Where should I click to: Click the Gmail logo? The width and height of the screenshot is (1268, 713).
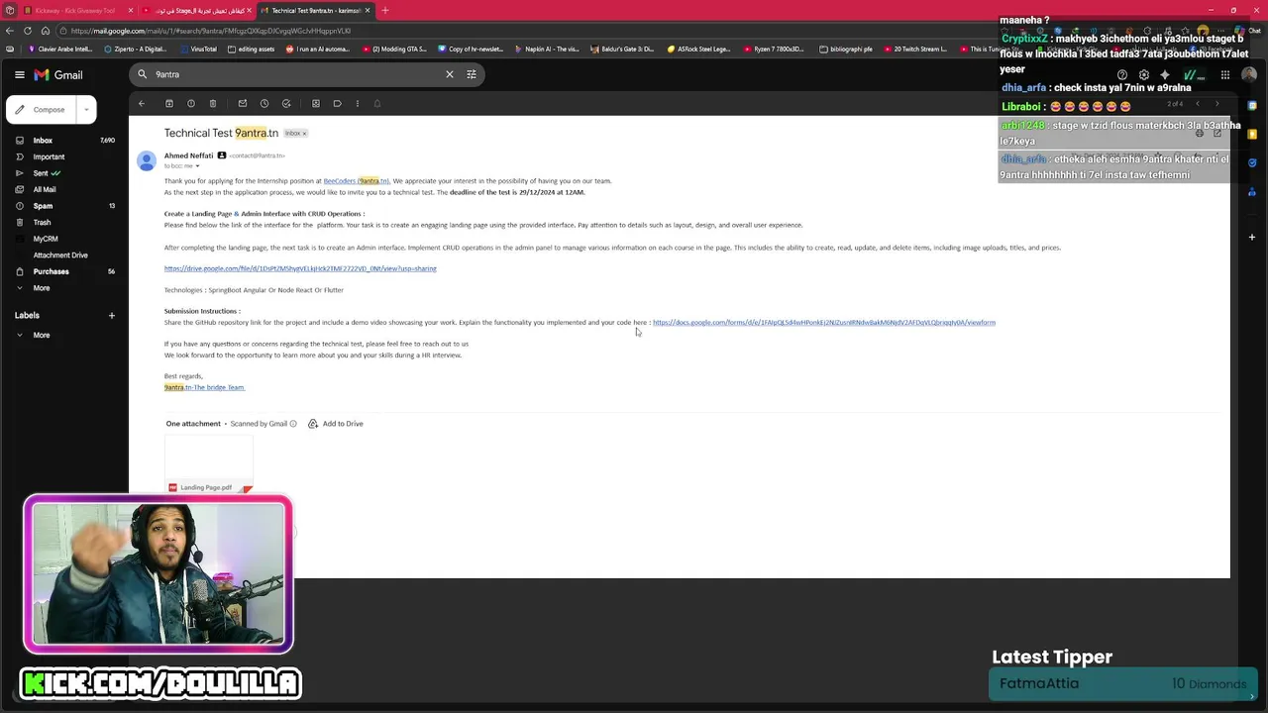point(58,74)
